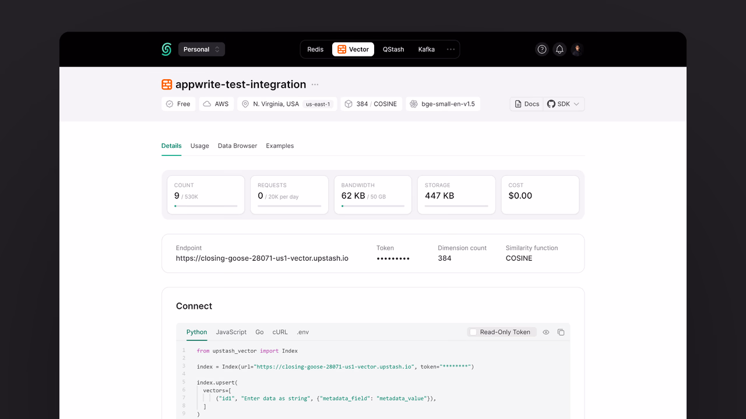Go to the QStash product tab
This screenshot has width=746, height=419.
393,49
